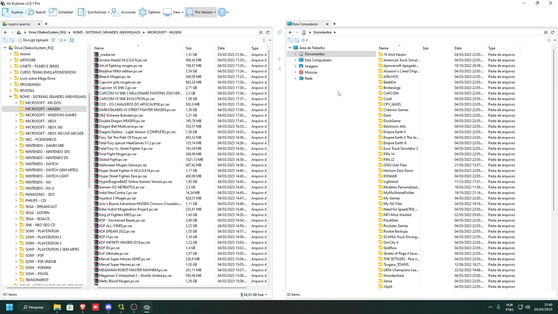Collapse the Drive [StationSystem_RQ] tree node
558x314 pixels.
(5, 48)
